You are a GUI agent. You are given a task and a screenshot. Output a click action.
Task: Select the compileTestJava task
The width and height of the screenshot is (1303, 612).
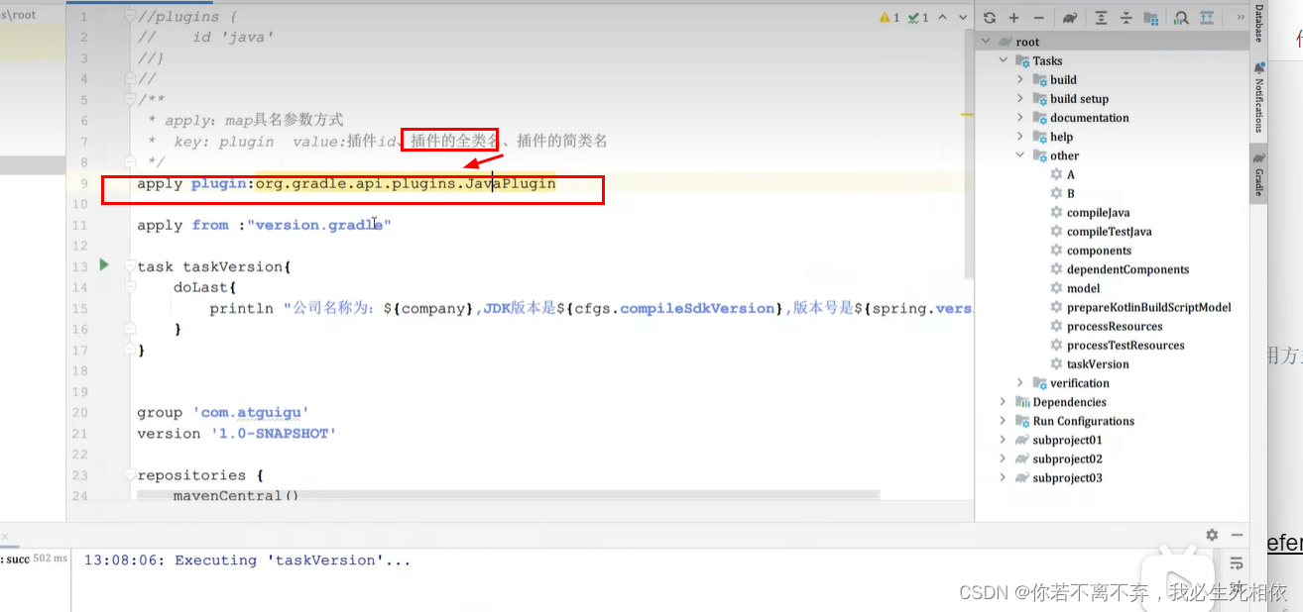coord(1109,231)
